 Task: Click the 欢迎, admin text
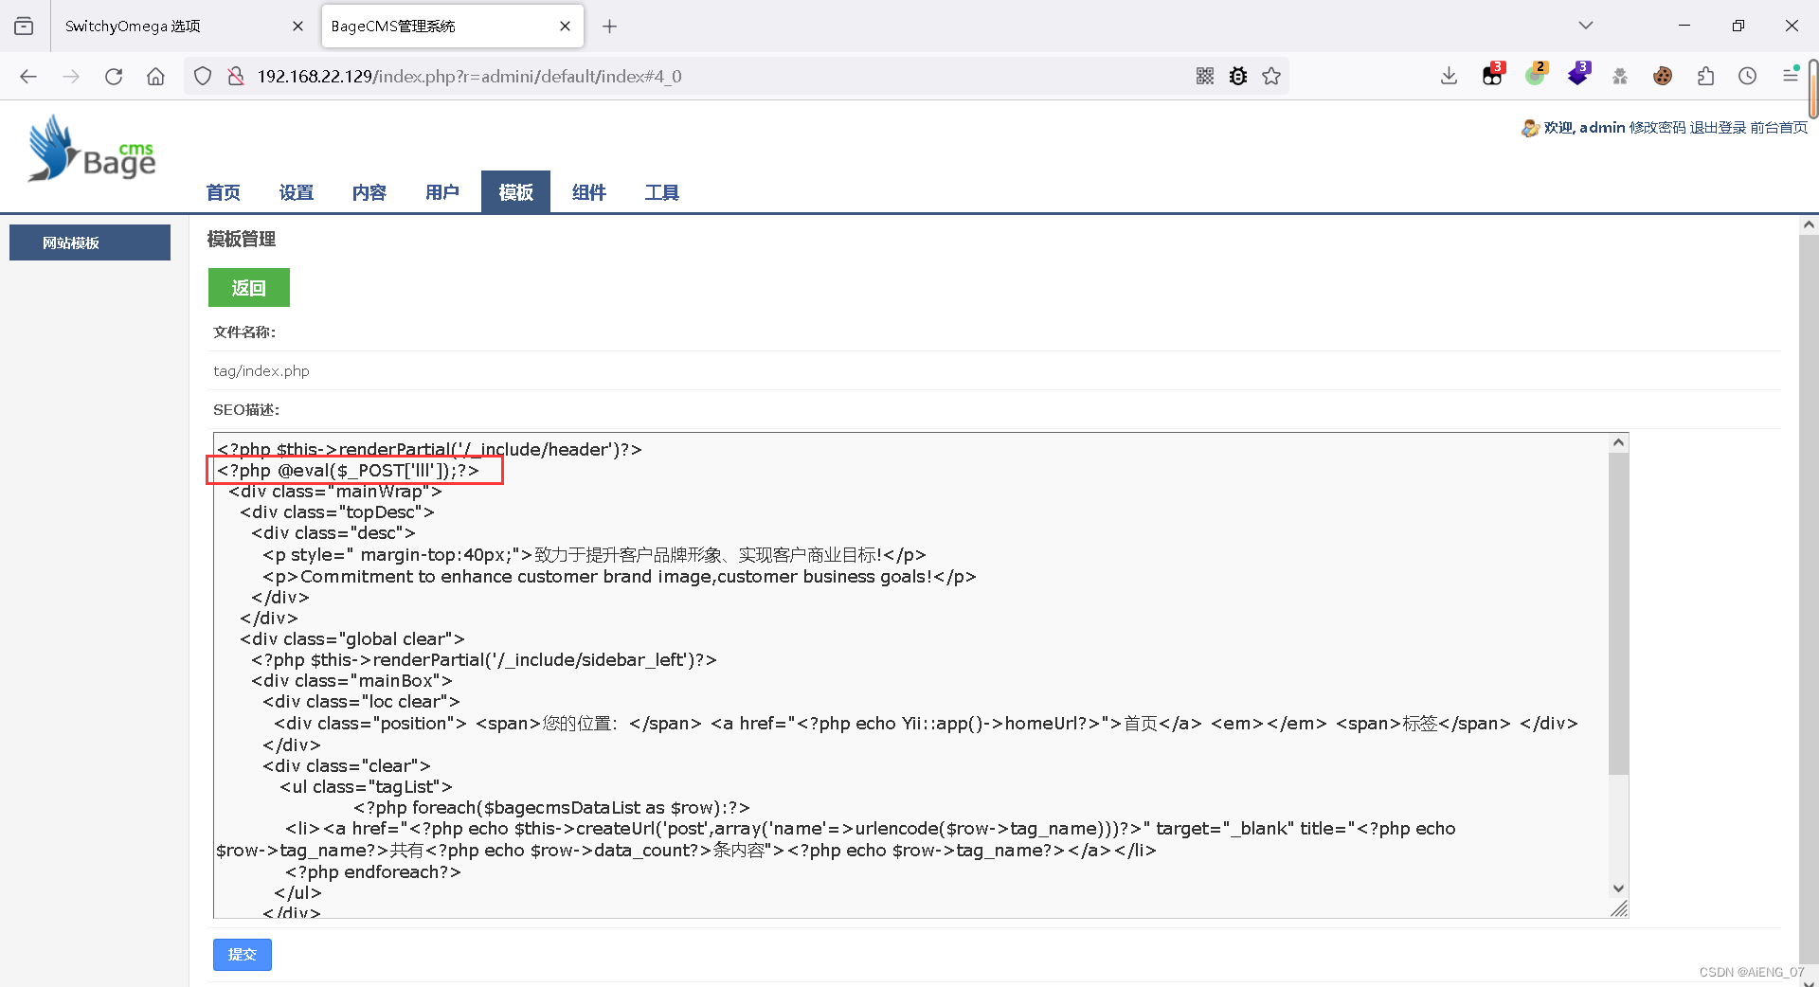[x=1584, y=128]
